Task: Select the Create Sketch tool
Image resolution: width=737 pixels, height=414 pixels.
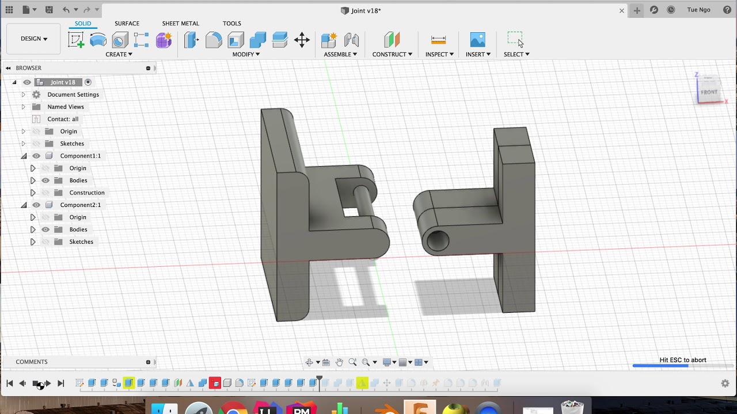Action: [75, 40]
